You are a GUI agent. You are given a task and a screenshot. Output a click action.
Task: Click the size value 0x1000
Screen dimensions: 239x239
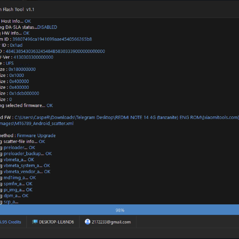tap(17, 75)
